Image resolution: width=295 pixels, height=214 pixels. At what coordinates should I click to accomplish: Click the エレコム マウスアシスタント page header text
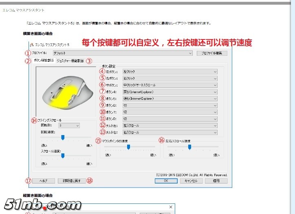click(23, 10)
